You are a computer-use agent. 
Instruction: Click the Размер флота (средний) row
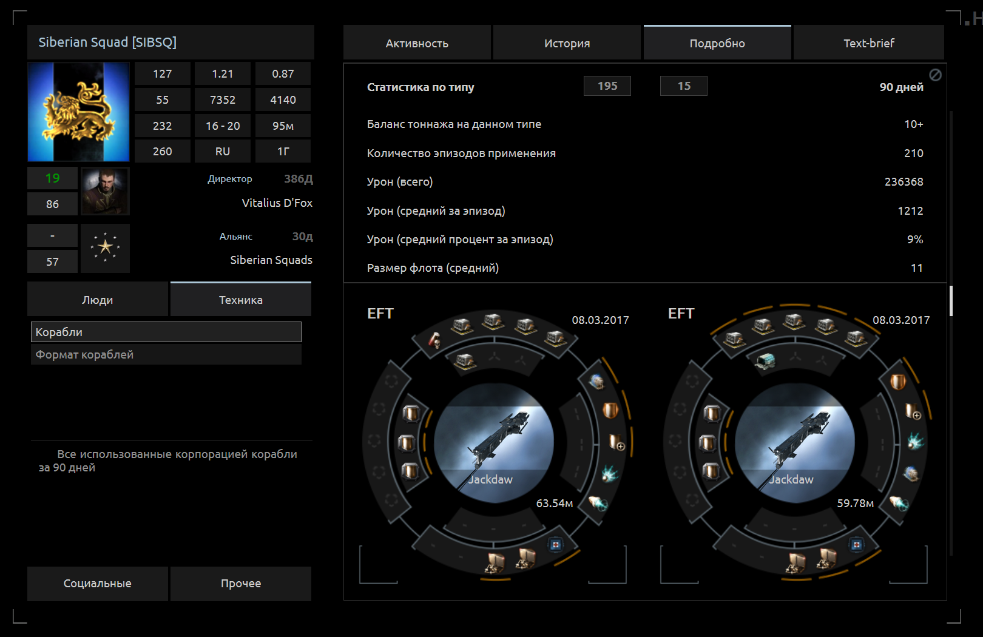pos(645,268)
